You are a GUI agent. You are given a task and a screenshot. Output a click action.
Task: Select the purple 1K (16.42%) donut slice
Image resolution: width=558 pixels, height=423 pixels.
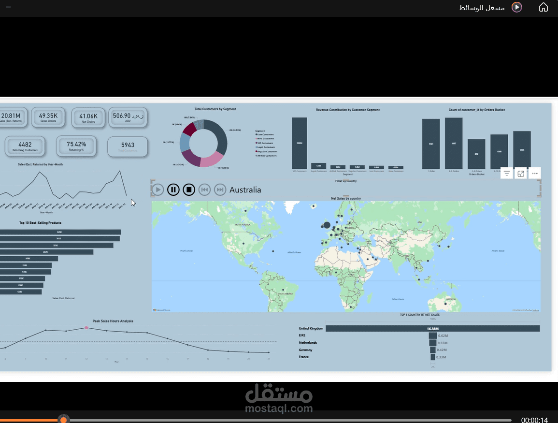tap(191, 158)
